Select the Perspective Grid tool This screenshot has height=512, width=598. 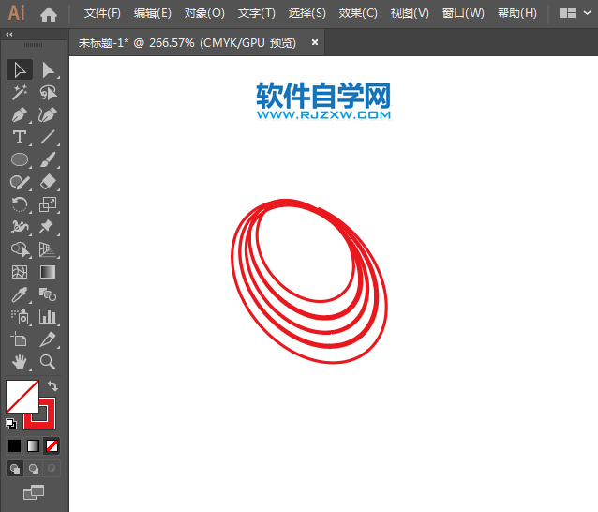tap(48, 249)
